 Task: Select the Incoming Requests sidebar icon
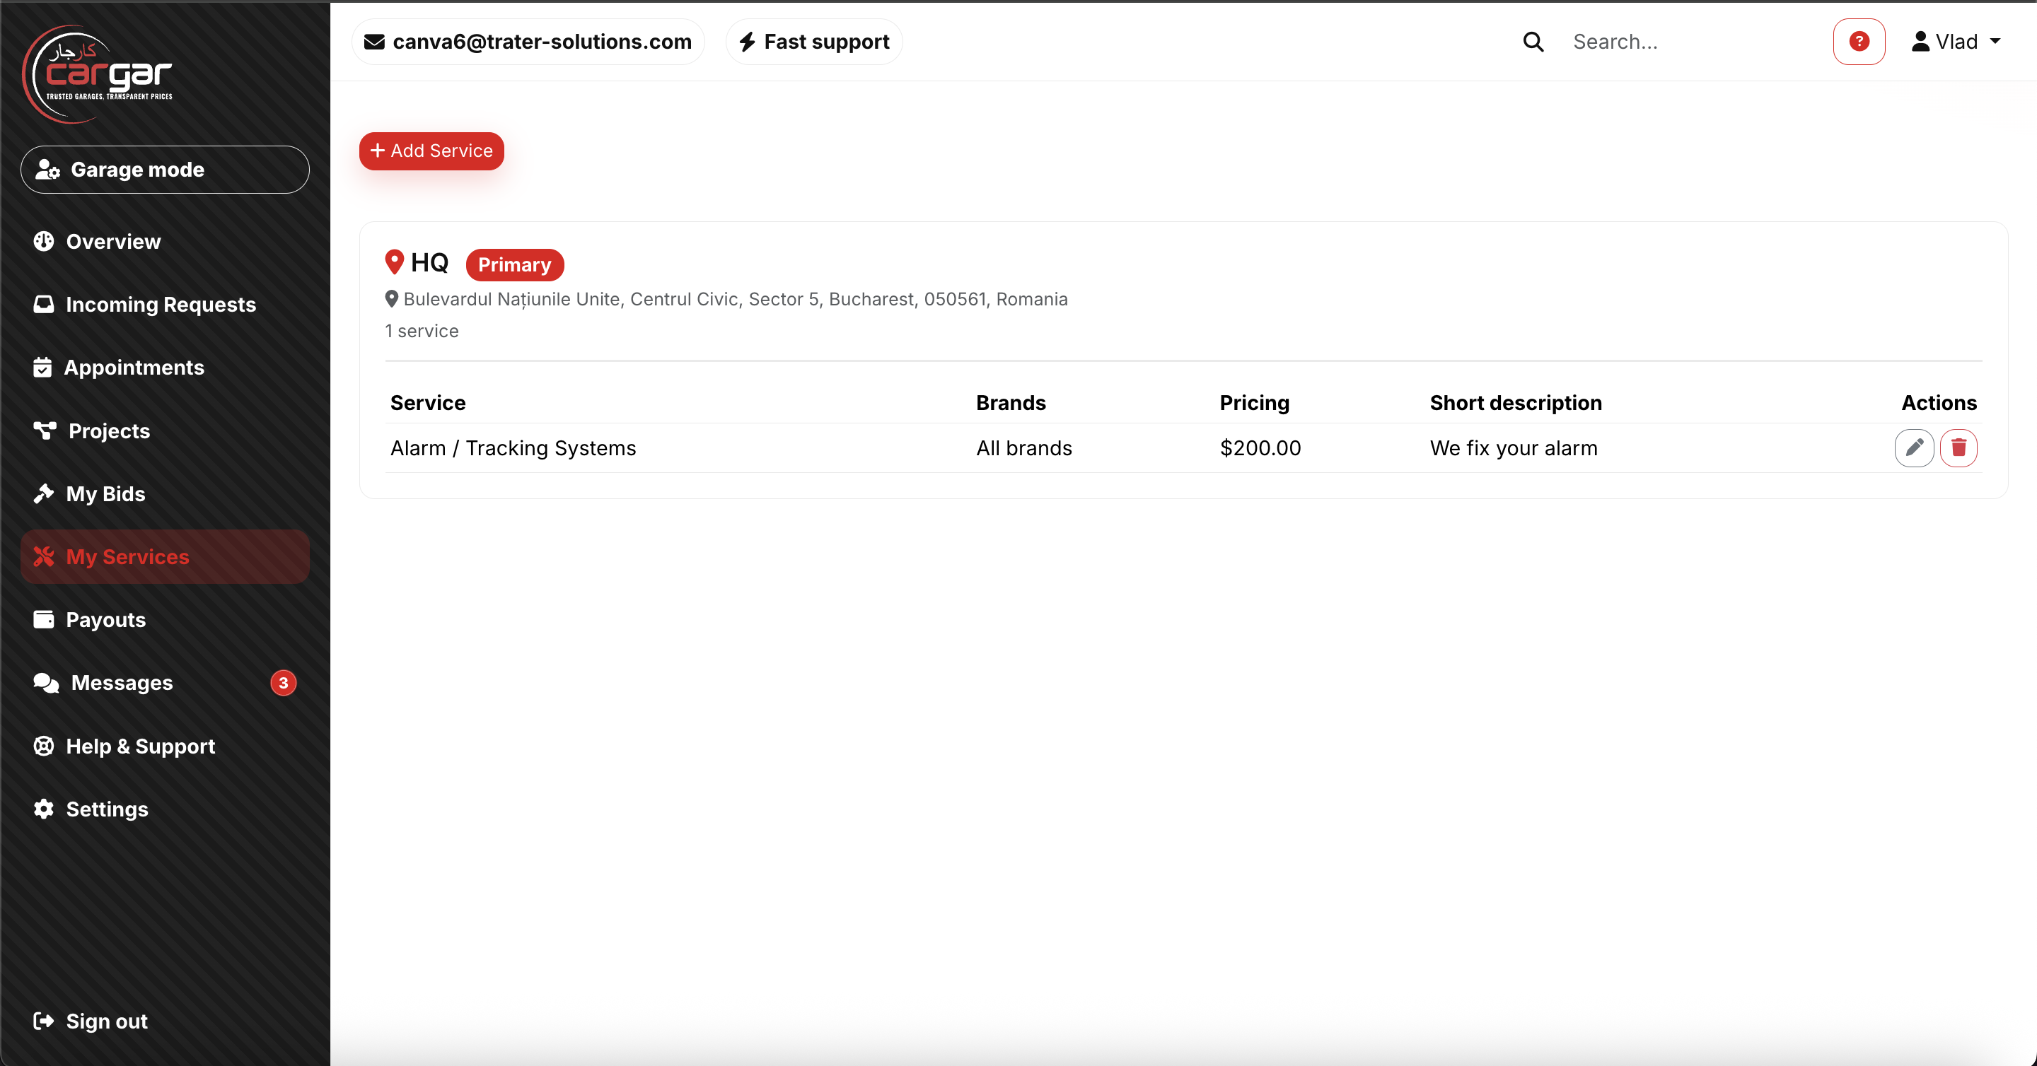pos(45,303)
